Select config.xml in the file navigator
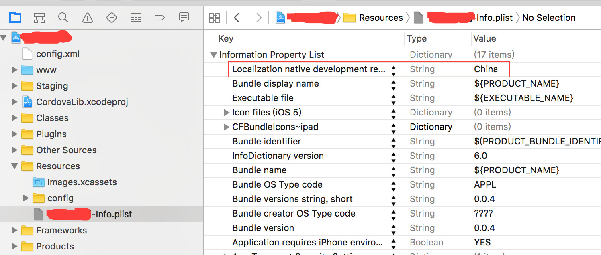 [x=58, y=54]
